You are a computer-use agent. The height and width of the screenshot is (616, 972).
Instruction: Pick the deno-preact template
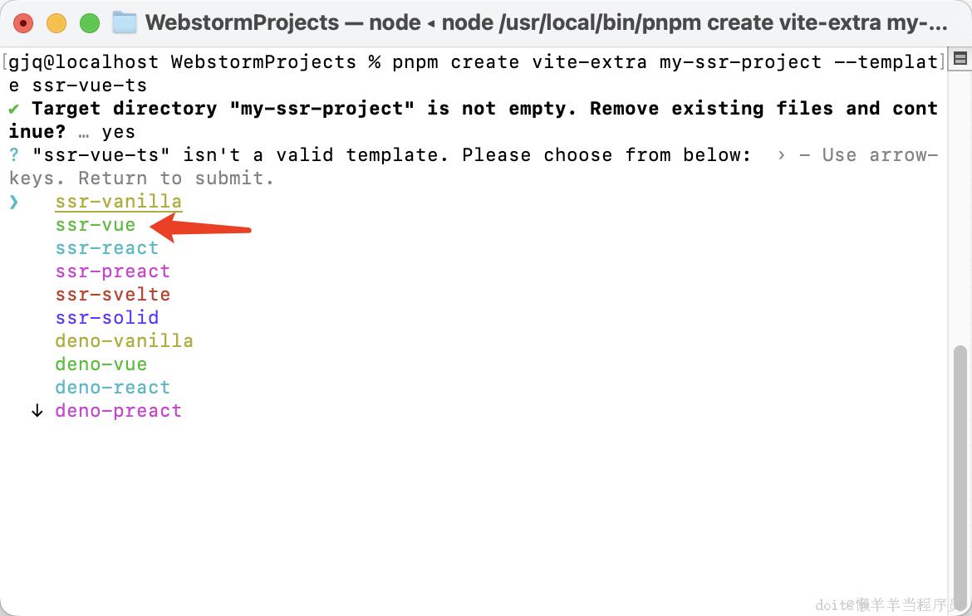point(119,411)
